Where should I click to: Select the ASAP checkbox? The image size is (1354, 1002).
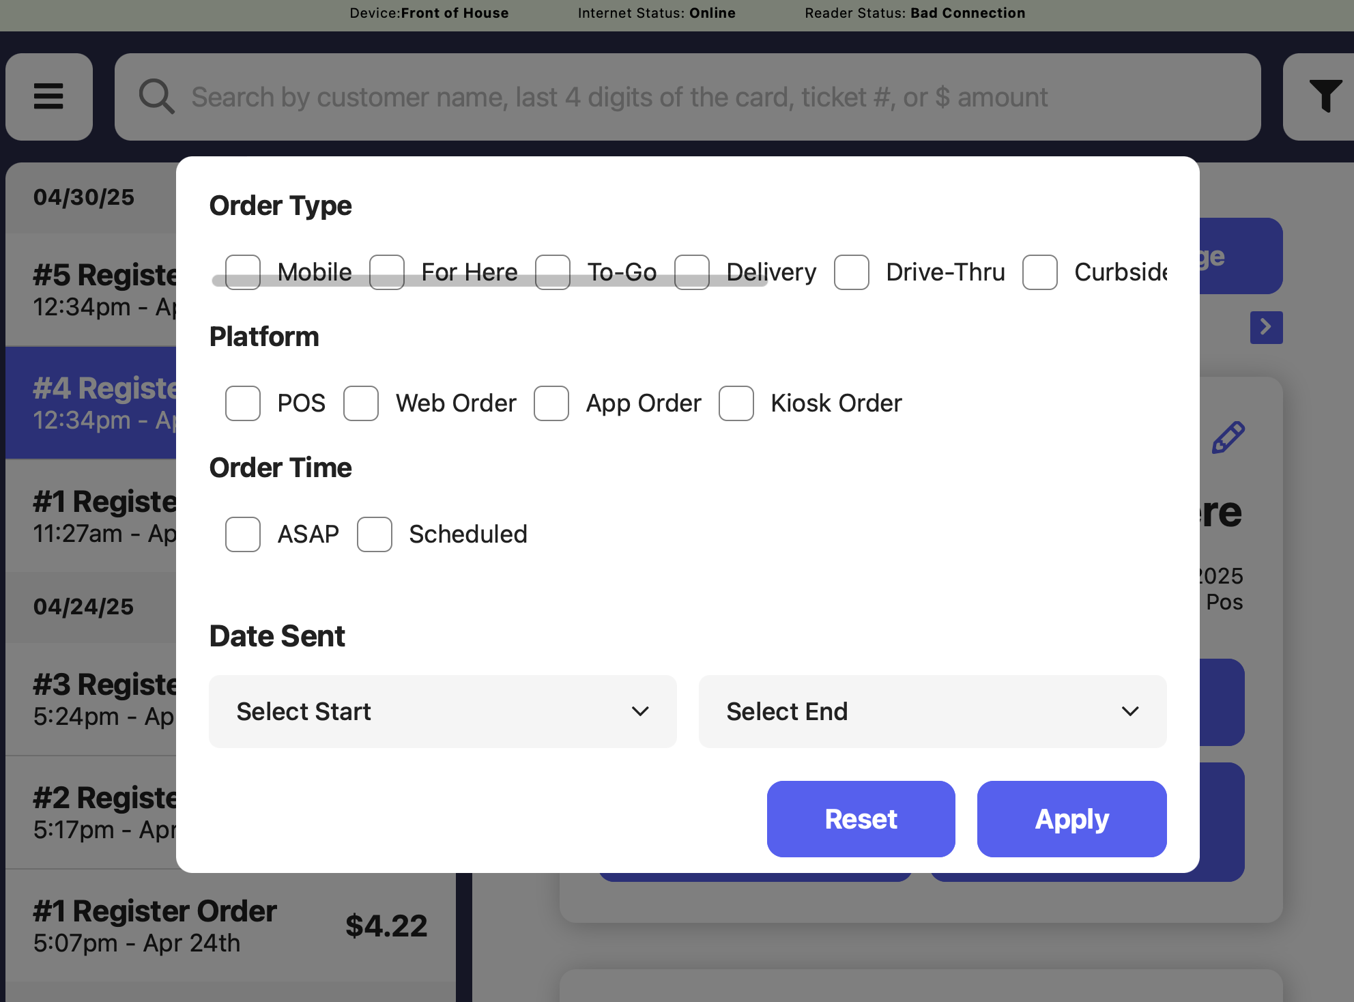click(x=243, y=534)
